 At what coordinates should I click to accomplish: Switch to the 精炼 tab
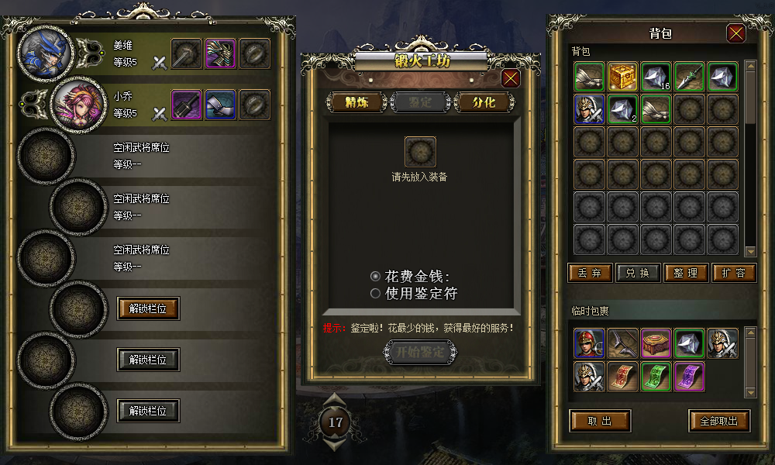coord(356,102)
